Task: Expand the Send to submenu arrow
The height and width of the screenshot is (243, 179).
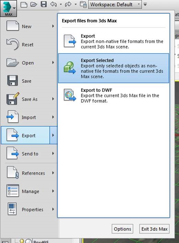Action: point(53,154)
